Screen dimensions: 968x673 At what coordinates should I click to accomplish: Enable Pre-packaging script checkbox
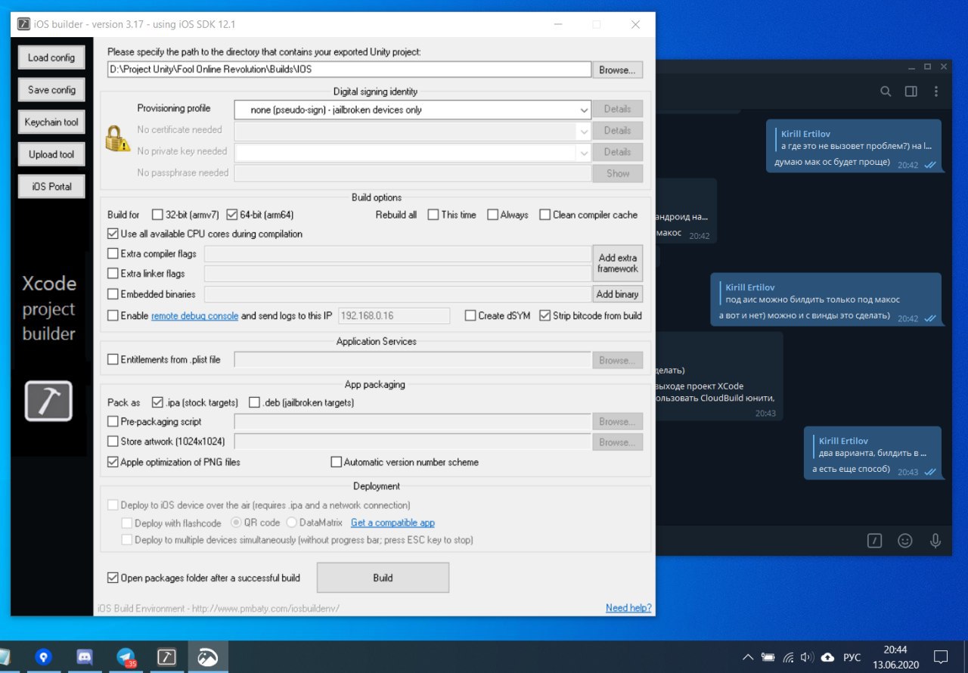point(113,422)
